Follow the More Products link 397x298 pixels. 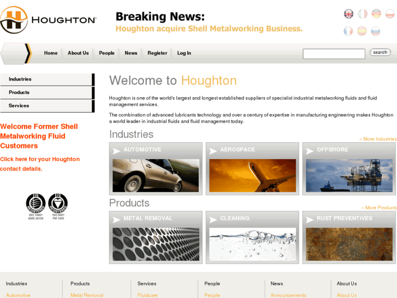point(379,208)
